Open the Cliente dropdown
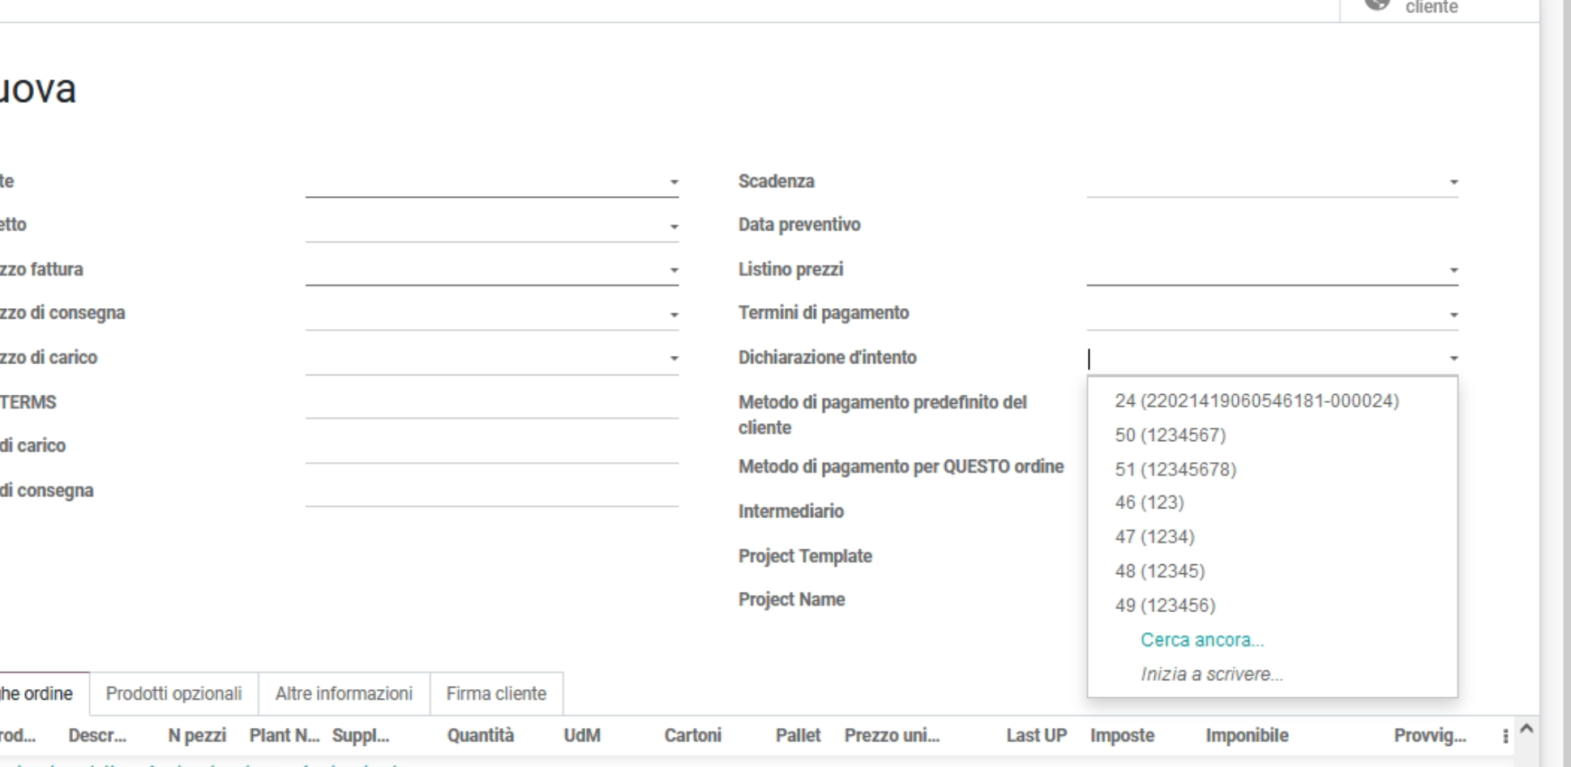 click(675, 182)
